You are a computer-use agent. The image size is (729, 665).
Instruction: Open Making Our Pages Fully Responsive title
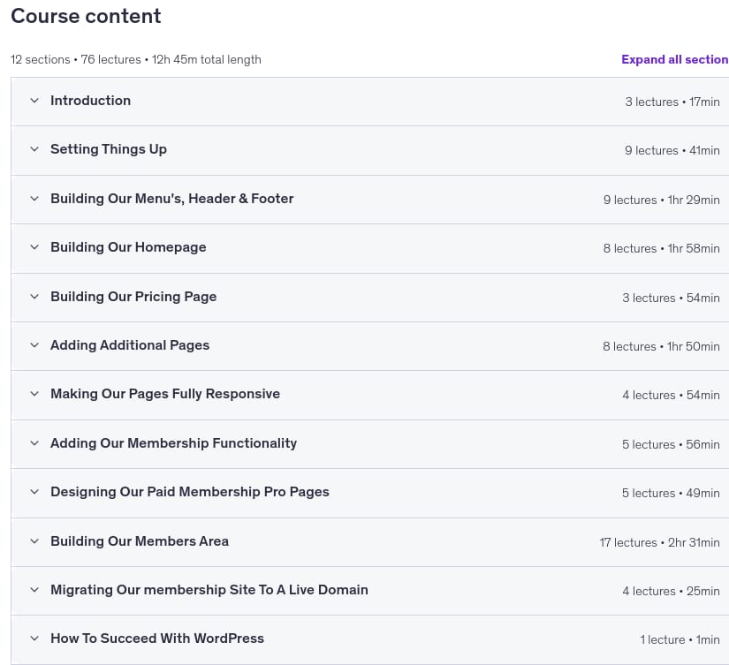pyautogui.click(x=165, y=395)
